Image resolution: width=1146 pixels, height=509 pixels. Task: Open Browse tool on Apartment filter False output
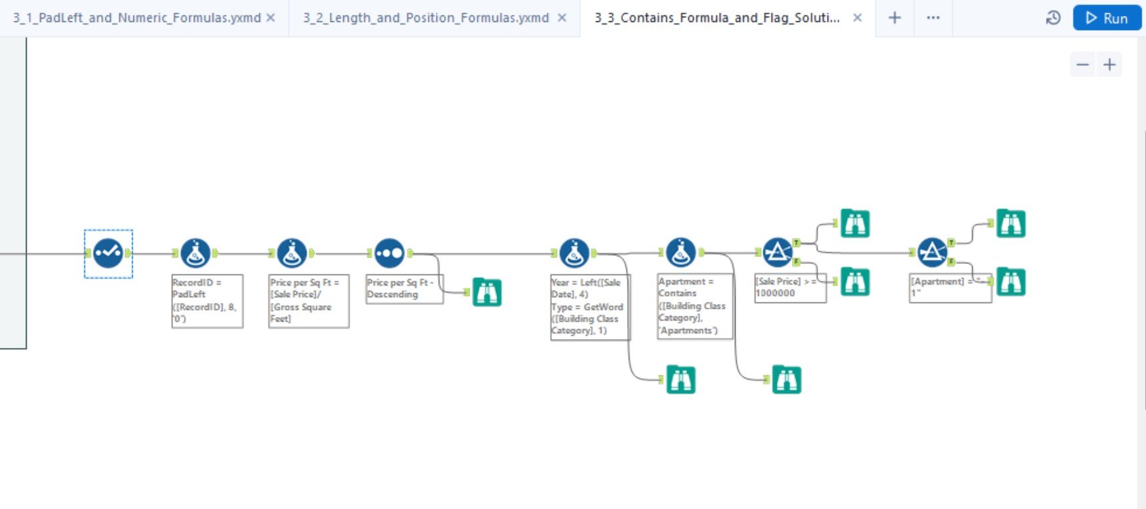click(1011, 282)
